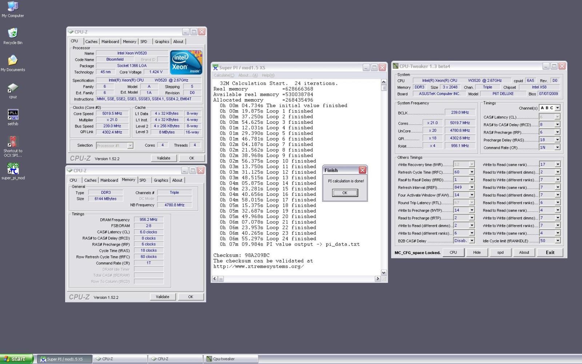Click Exit button in CPU-Tweaker
The height and width of the screenshot is (364, 582).
point(550,252)
